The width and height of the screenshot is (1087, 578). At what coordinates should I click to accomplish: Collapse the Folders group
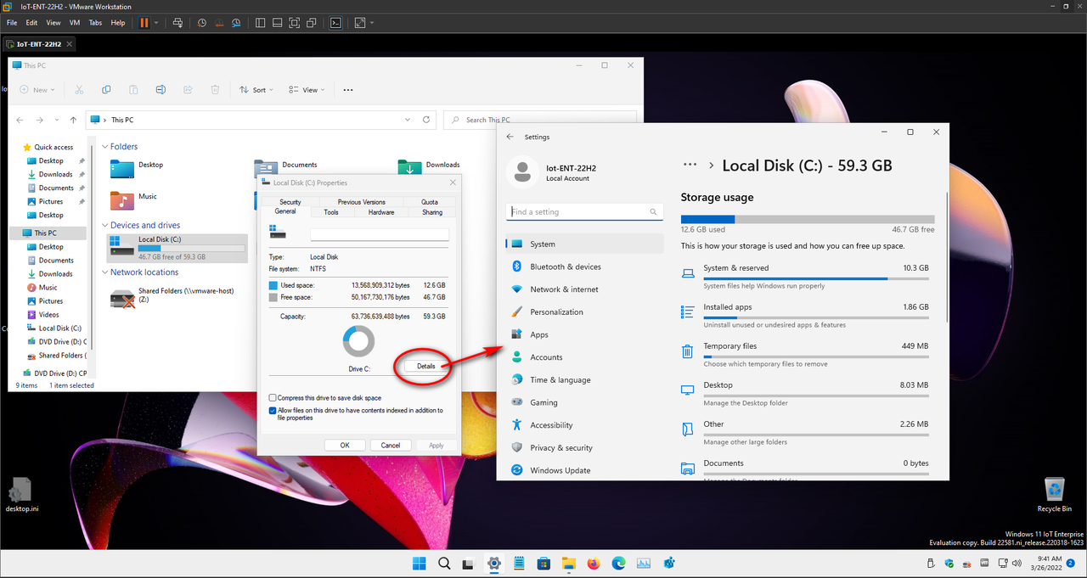click(x=105, y=147)
